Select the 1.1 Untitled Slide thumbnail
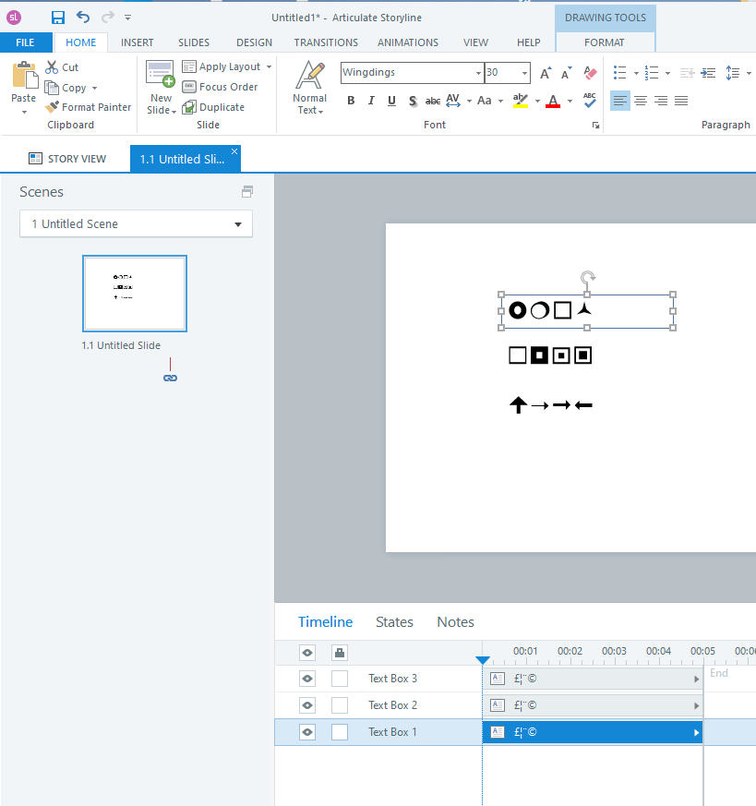Screen dimensions: 756x806 [135, 294]
